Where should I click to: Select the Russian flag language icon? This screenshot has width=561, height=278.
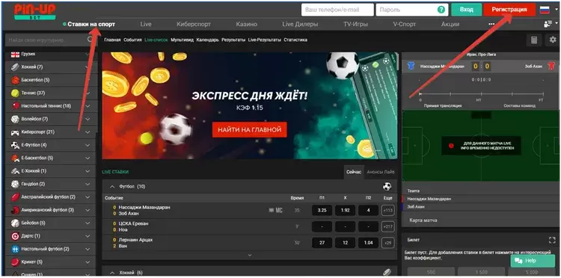(545, 10)
